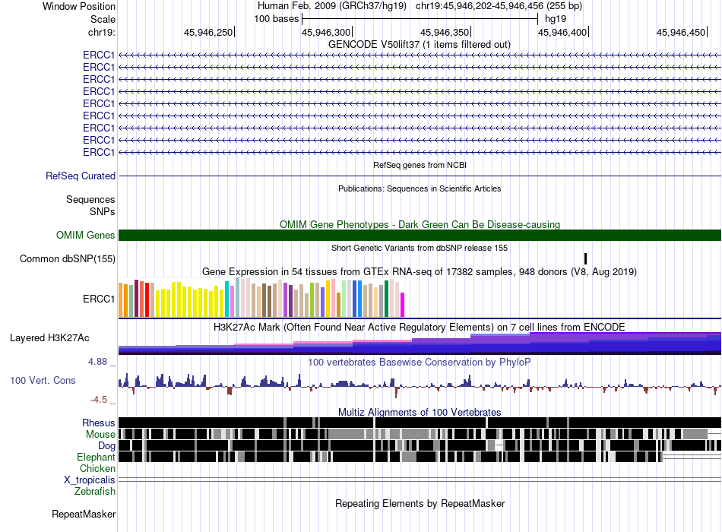Click 'Human Feb. 2009 (GRCh37/hg19)' assembly text
This screenshot has height=532, width=722.
coord(332,6)
